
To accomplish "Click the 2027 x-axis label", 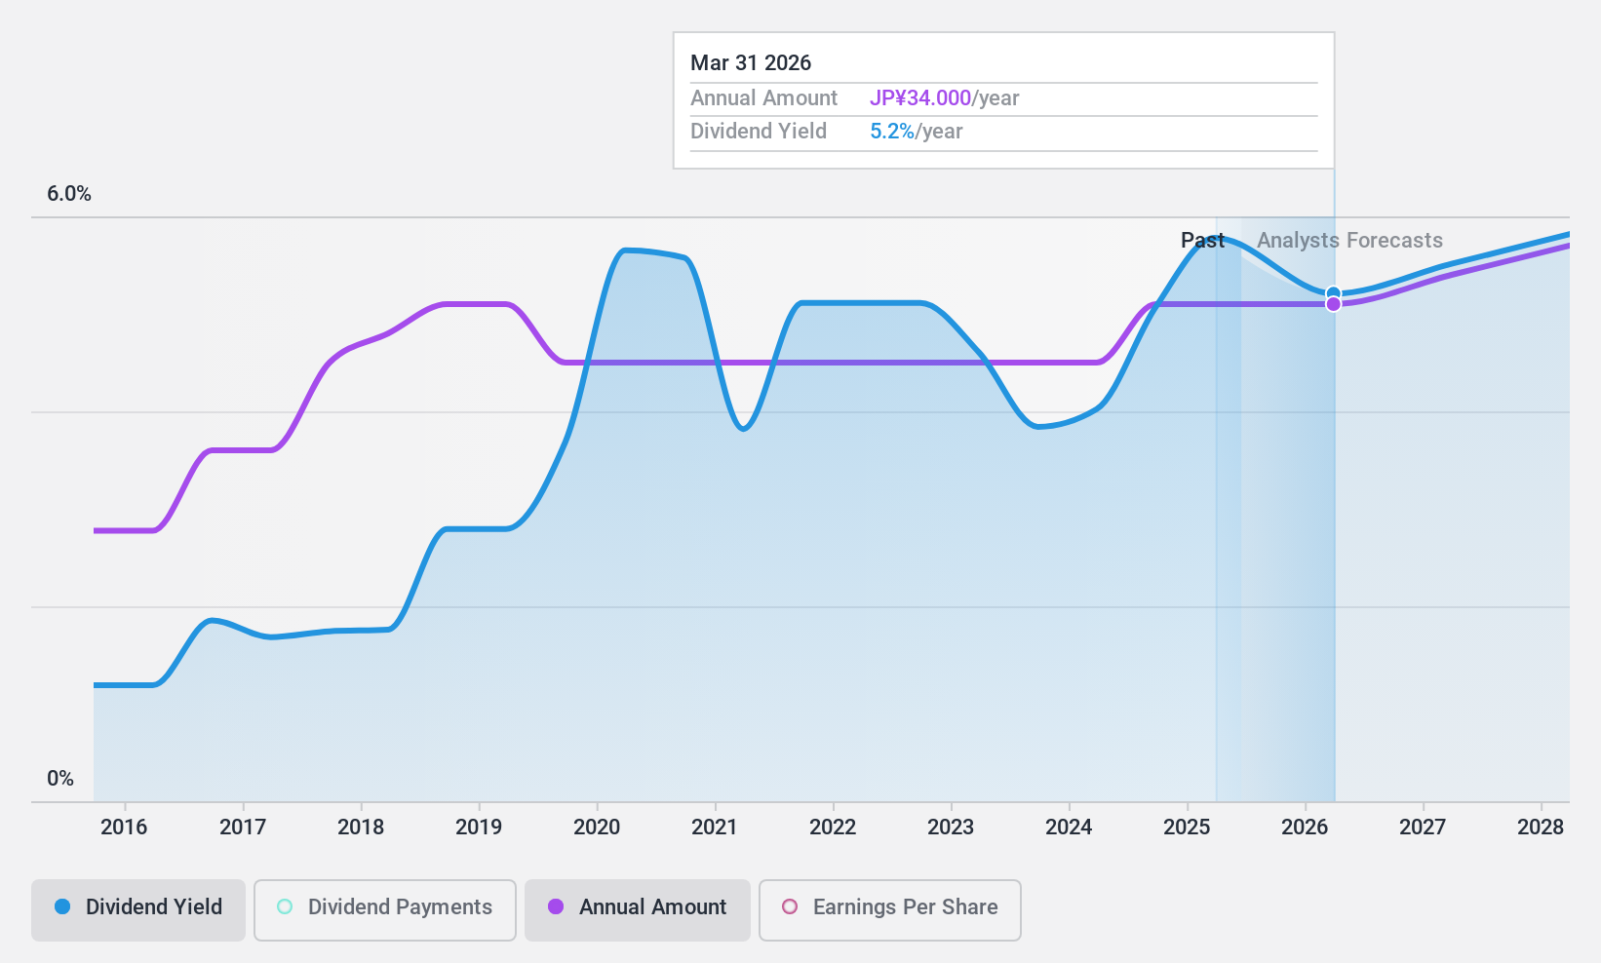I will [1423, 828].
